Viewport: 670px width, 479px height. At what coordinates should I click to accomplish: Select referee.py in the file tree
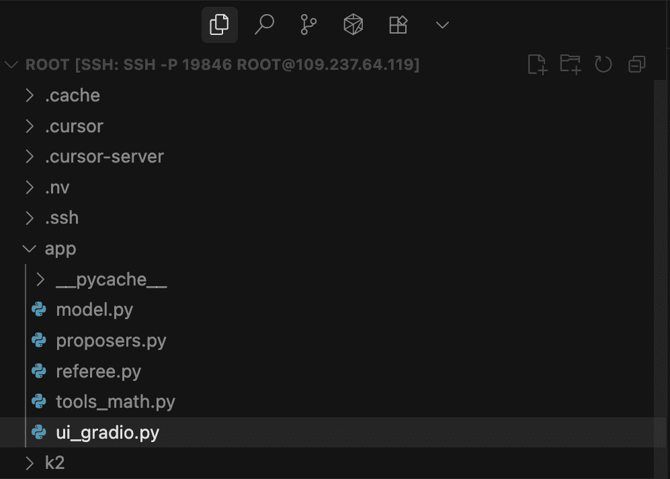point(98,372)
